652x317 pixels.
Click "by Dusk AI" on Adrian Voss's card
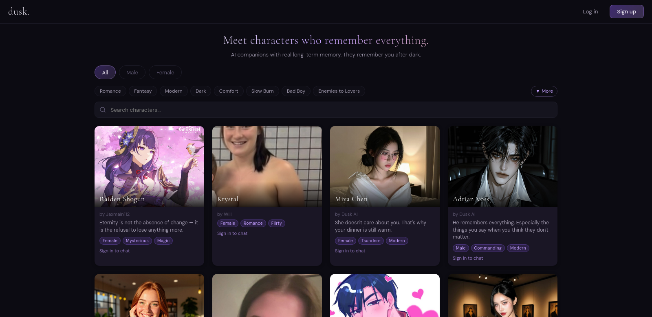click(464, 214)
